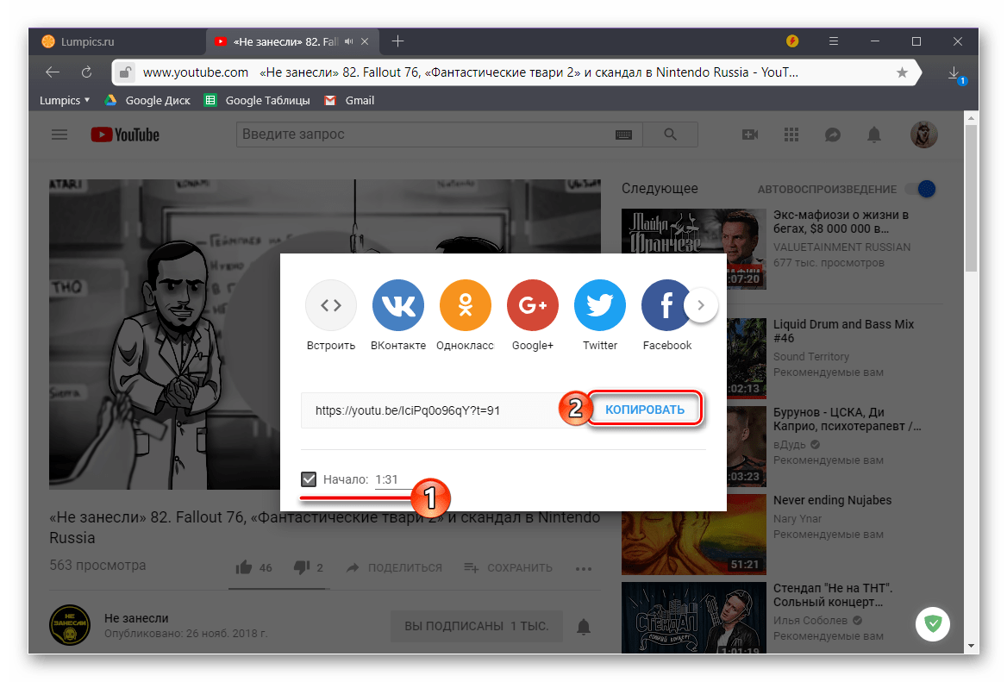Expand the Lumpics bookmarks folder
Image resolution: width=1007 pixels, height=682 pixels.
65,100
